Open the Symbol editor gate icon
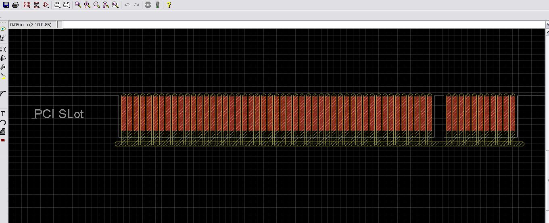Viewport: 549px width, 223px height. pos(46,5)
